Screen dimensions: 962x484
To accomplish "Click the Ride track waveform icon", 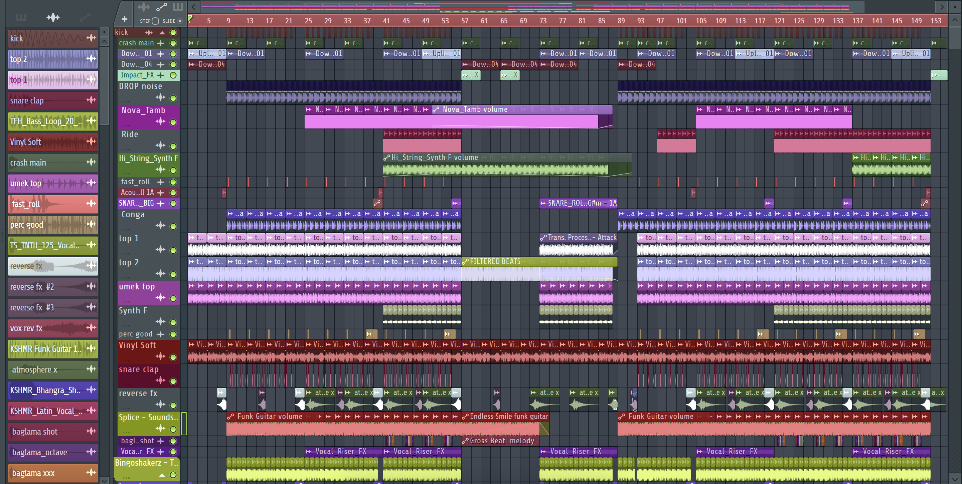I will click(161, 145).
